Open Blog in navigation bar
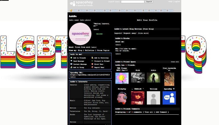This screenshot has width=219, height=125. click(107, 10)
